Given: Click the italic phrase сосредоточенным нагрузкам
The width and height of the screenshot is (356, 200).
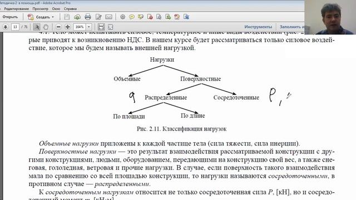Looking at the screenshot, I should tap(90, 192).
